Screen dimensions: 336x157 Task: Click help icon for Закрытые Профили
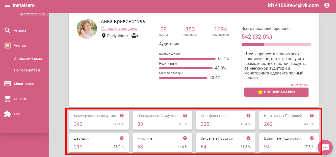(x=248, y=138)
